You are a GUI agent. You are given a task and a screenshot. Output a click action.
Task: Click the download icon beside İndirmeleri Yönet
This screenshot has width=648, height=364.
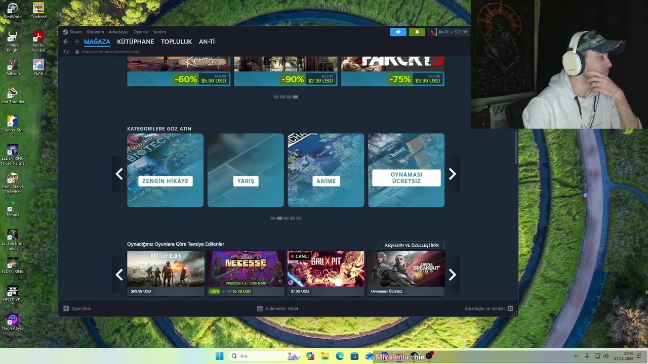pyautogui.click(x=260, y=308)
